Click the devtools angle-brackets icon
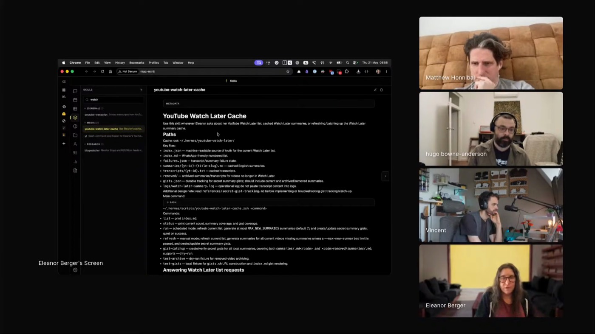The image size is (595, 334). tap(366, 71)
